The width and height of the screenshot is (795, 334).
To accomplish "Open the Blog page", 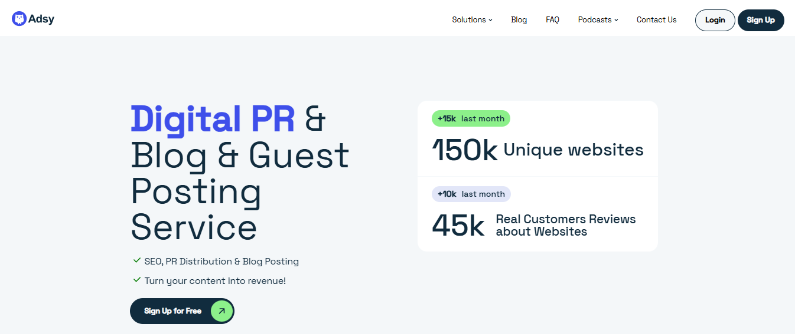I will tap(519, 19).
